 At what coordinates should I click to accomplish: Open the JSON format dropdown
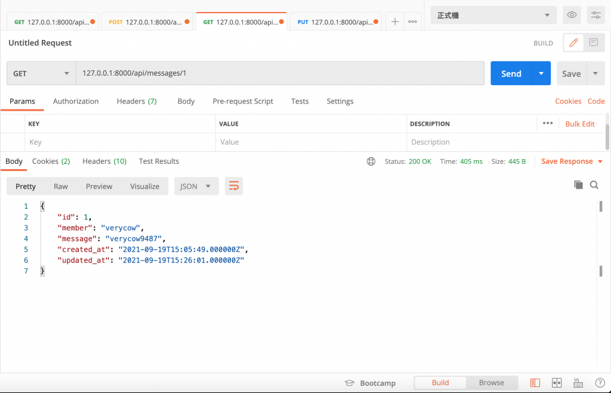click(196, 186)
